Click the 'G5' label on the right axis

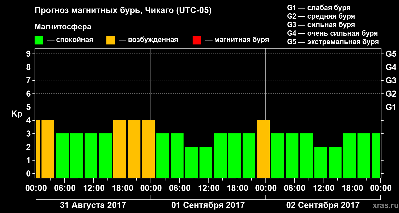click(391, 54)
